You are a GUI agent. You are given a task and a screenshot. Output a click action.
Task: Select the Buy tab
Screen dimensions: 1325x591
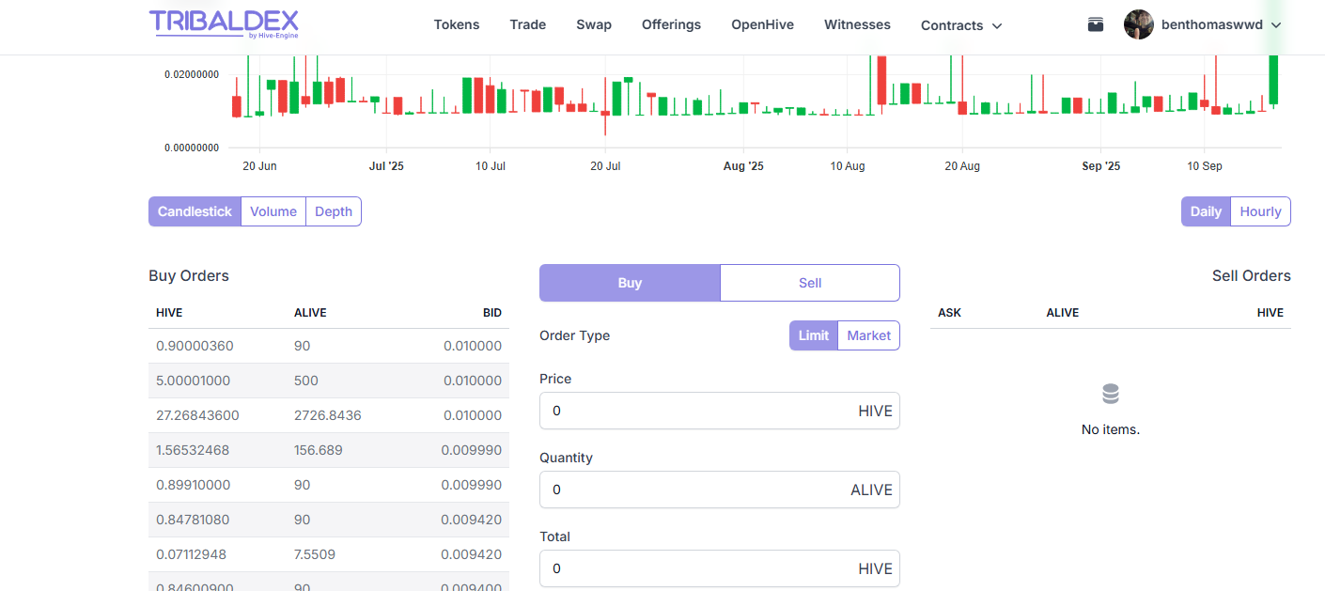630,283
